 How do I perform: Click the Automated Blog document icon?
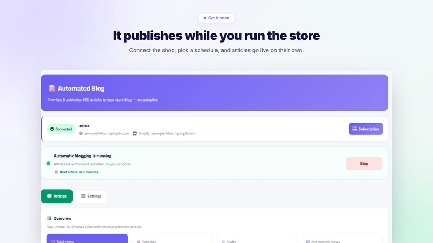[x=52, y=88]
